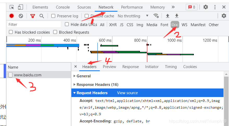This screenshot has height=126, width=229.
Task: Filter requests by XHR
Action: 113,25
